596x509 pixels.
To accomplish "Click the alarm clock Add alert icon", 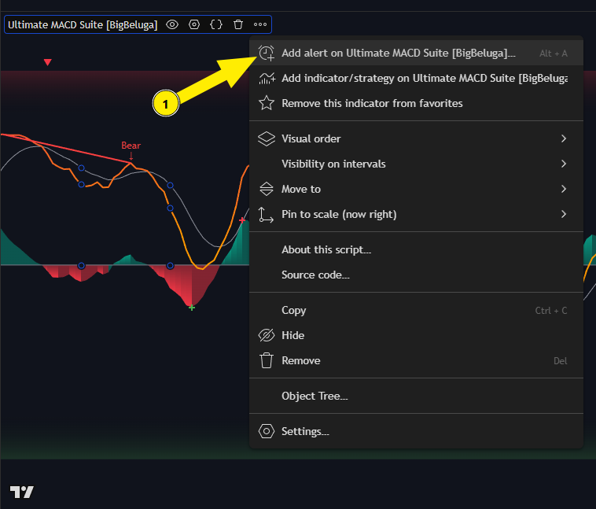I will [x=267, y=53].
